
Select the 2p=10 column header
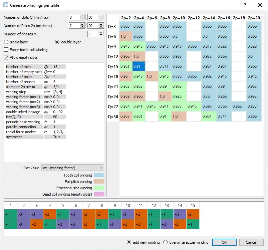(x=179, y=18)
